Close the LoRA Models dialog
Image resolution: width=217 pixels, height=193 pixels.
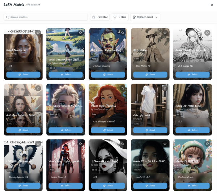212,5
